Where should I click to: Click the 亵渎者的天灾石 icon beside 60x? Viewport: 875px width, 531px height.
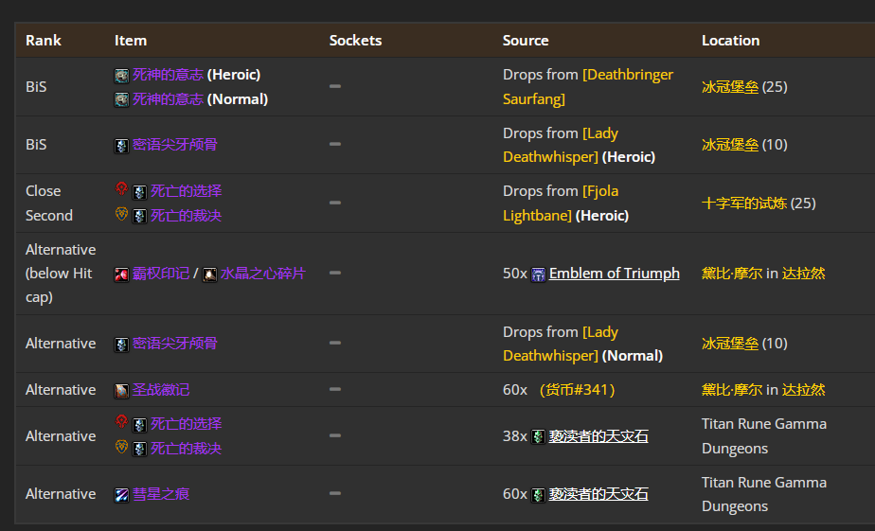pyautogui.click(x=539, y=495)
